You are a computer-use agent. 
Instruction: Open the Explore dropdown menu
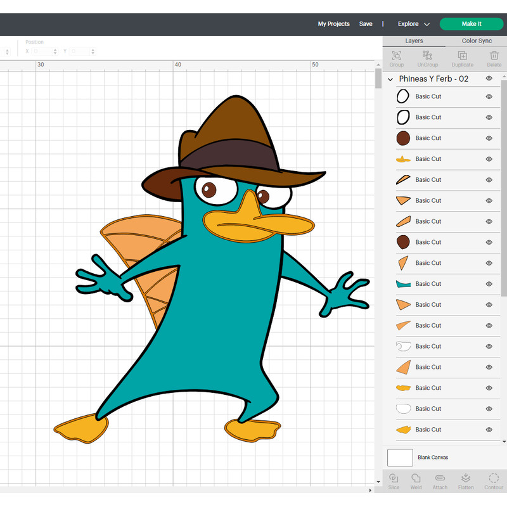413,23
